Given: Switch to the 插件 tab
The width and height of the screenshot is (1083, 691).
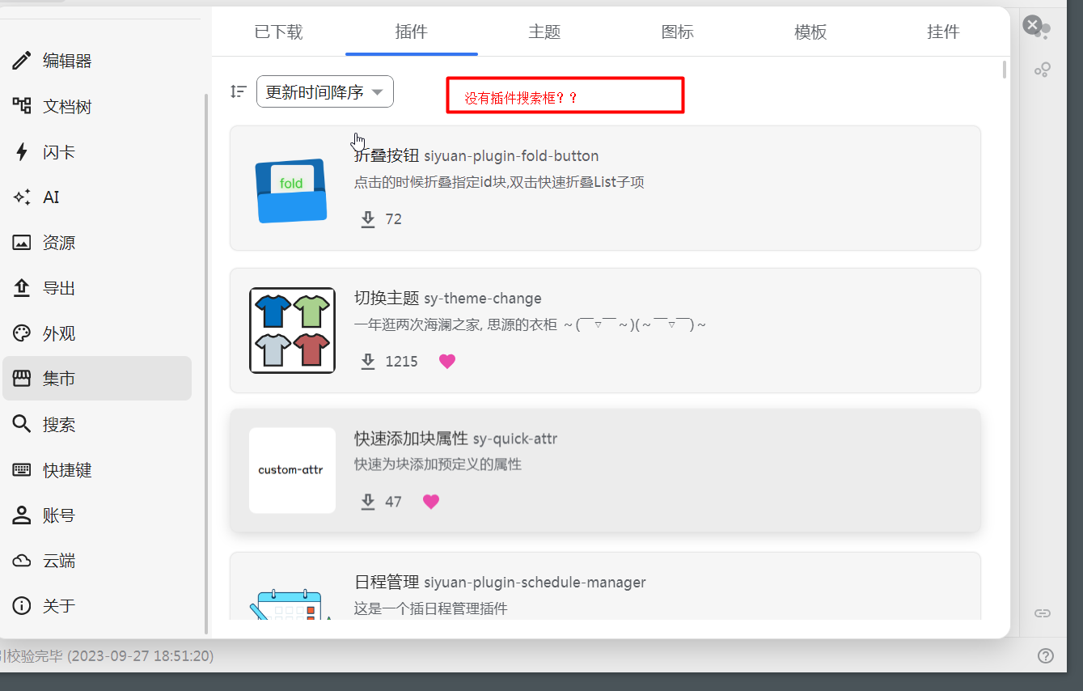Looking at the screenshot, I should [411, 32].
